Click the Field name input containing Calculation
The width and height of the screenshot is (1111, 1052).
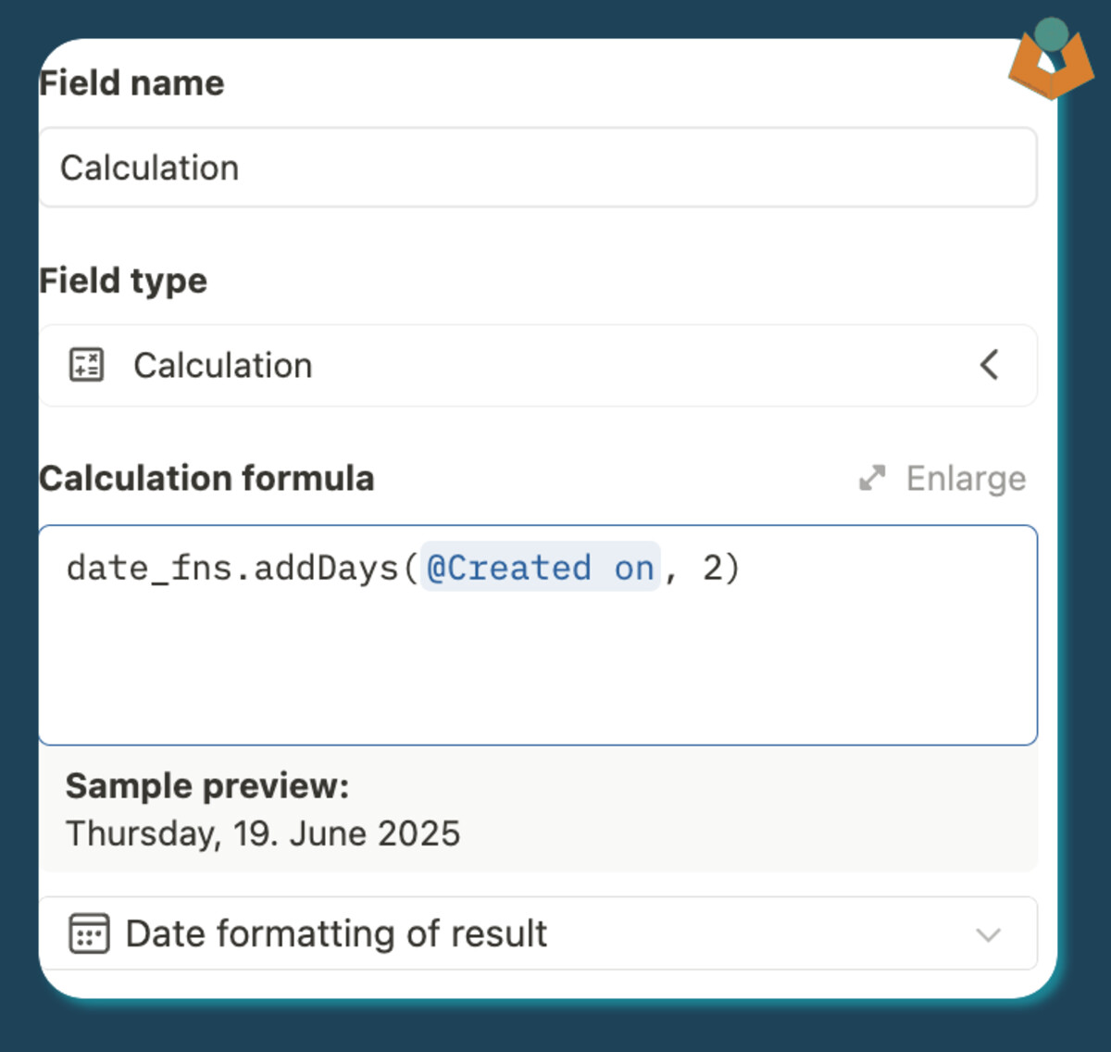(x=538, y=168)
